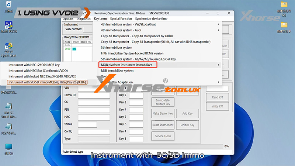The width and height of the screenshot is (295, 166).
Task: Maximize the VVDI2 window
Action: (x=218, y=13)
